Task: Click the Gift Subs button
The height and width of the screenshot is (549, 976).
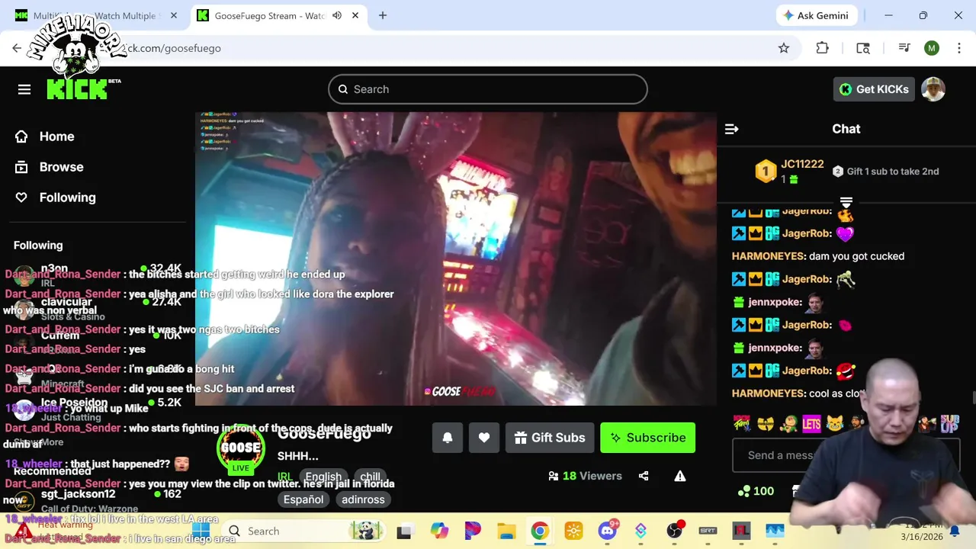Action: 550,438
